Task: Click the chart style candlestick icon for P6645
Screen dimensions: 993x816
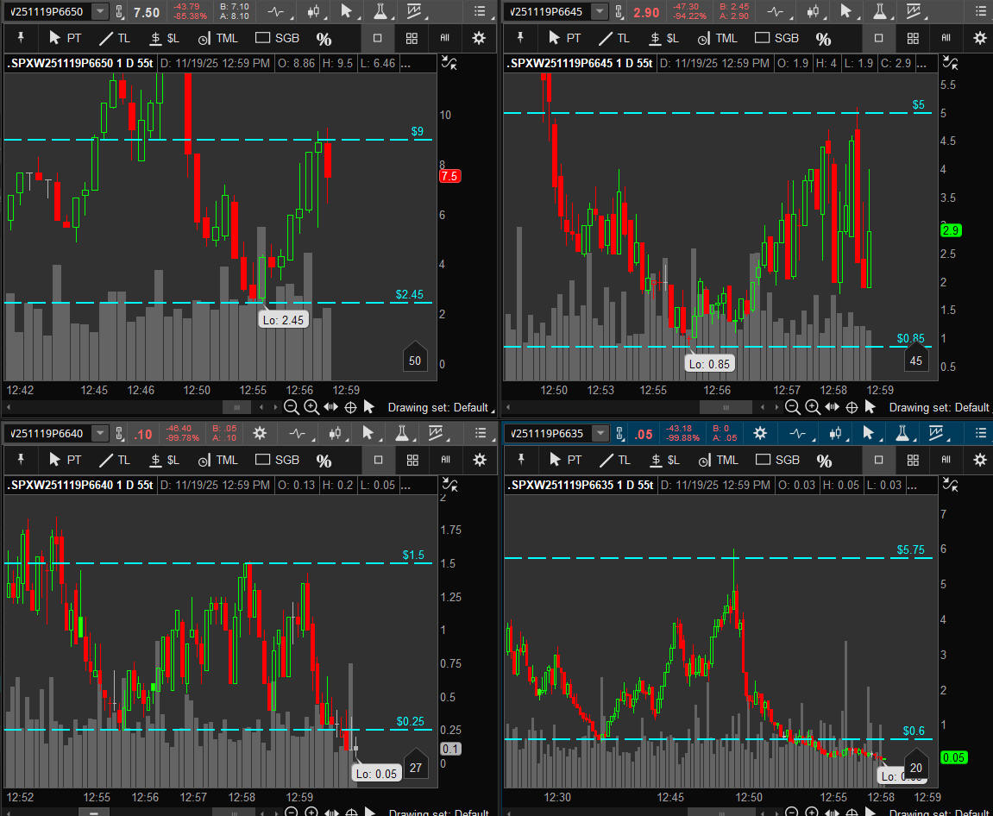Action: 813,11
